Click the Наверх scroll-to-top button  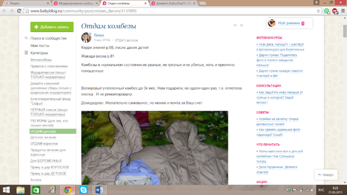[325, 174]
